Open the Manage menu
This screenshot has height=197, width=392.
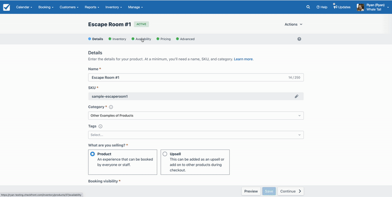(x=135, y=7)
